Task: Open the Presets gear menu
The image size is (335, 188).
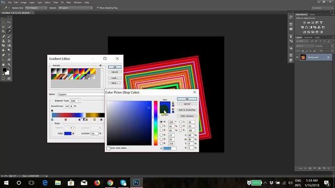Action: [100, 65]
